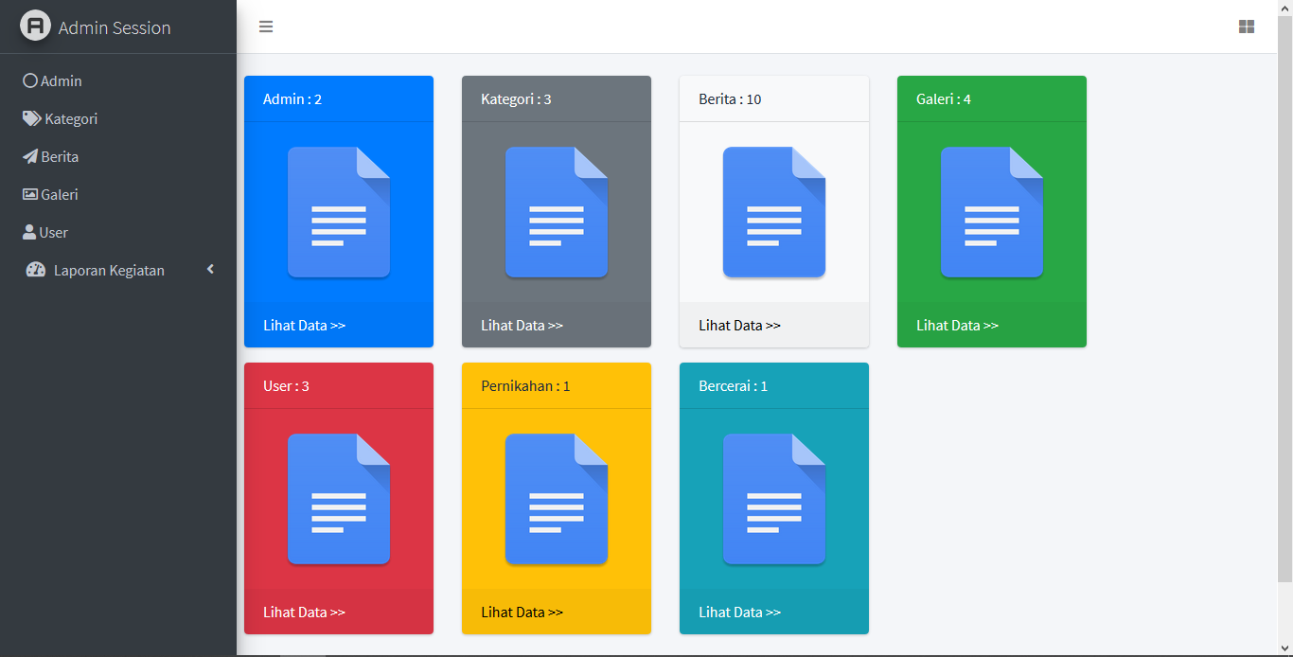Click the document icon in the Admin card

(x=339, y=212)
